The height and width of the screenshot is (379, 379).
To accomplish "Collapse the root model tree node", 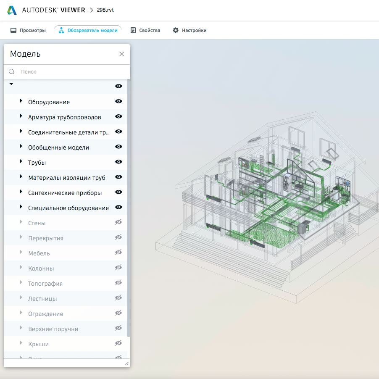I will coord(11,84).
